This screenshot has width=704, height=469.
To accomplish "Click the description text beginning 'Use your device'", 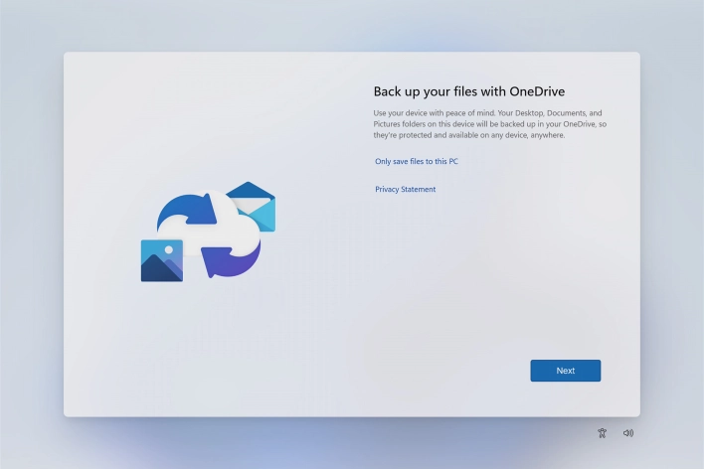I will click(490, 124).
